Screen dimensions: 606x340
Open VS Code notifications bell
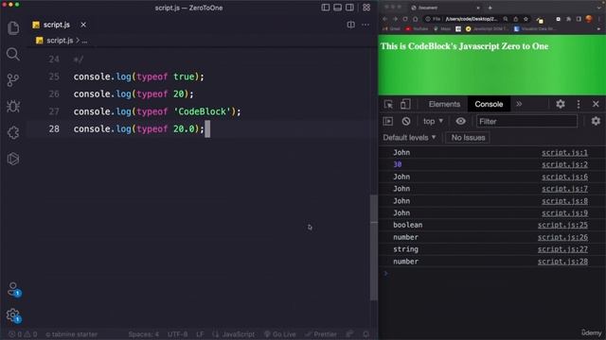click(x=366, y=334)
